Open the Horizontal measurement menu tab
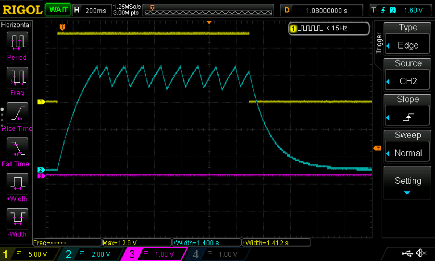The height and width of the screenshot is (261, 435). 16,25
